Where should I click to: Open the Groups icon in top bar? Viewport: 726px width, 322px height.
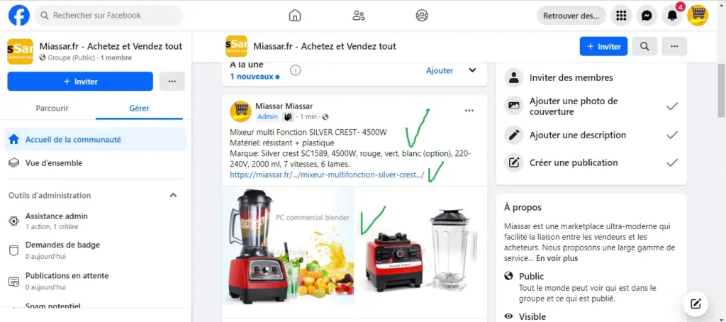422,16
